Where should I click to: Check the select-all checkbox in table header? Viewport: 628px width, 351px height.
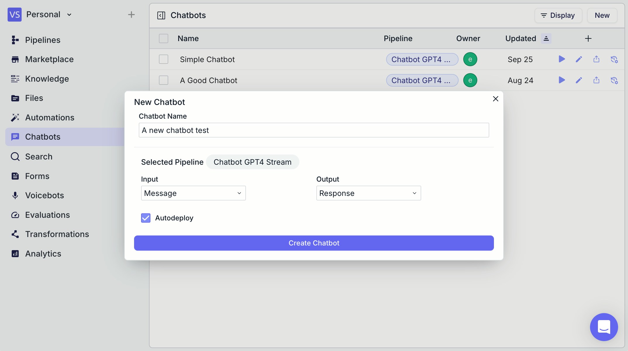click(164, 38)
